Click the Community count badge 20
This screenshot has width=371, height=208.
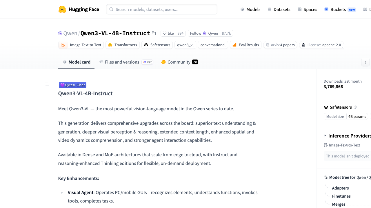click(195, 62)
